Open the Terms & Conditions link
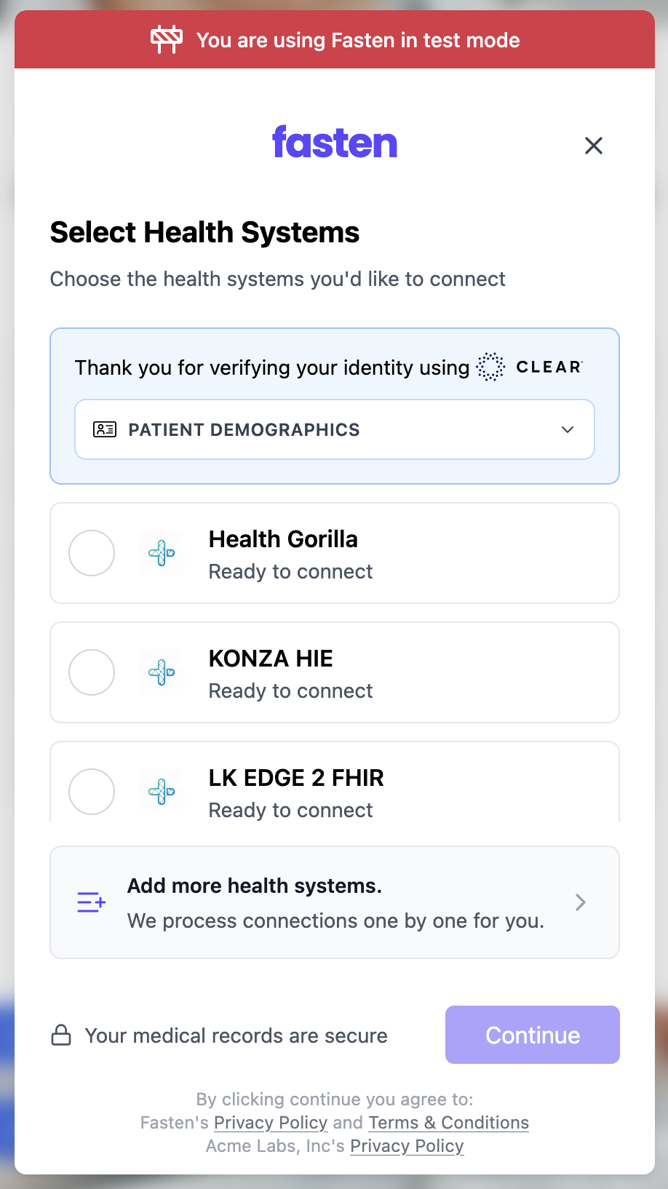668x1189 pixels. 448,1123
